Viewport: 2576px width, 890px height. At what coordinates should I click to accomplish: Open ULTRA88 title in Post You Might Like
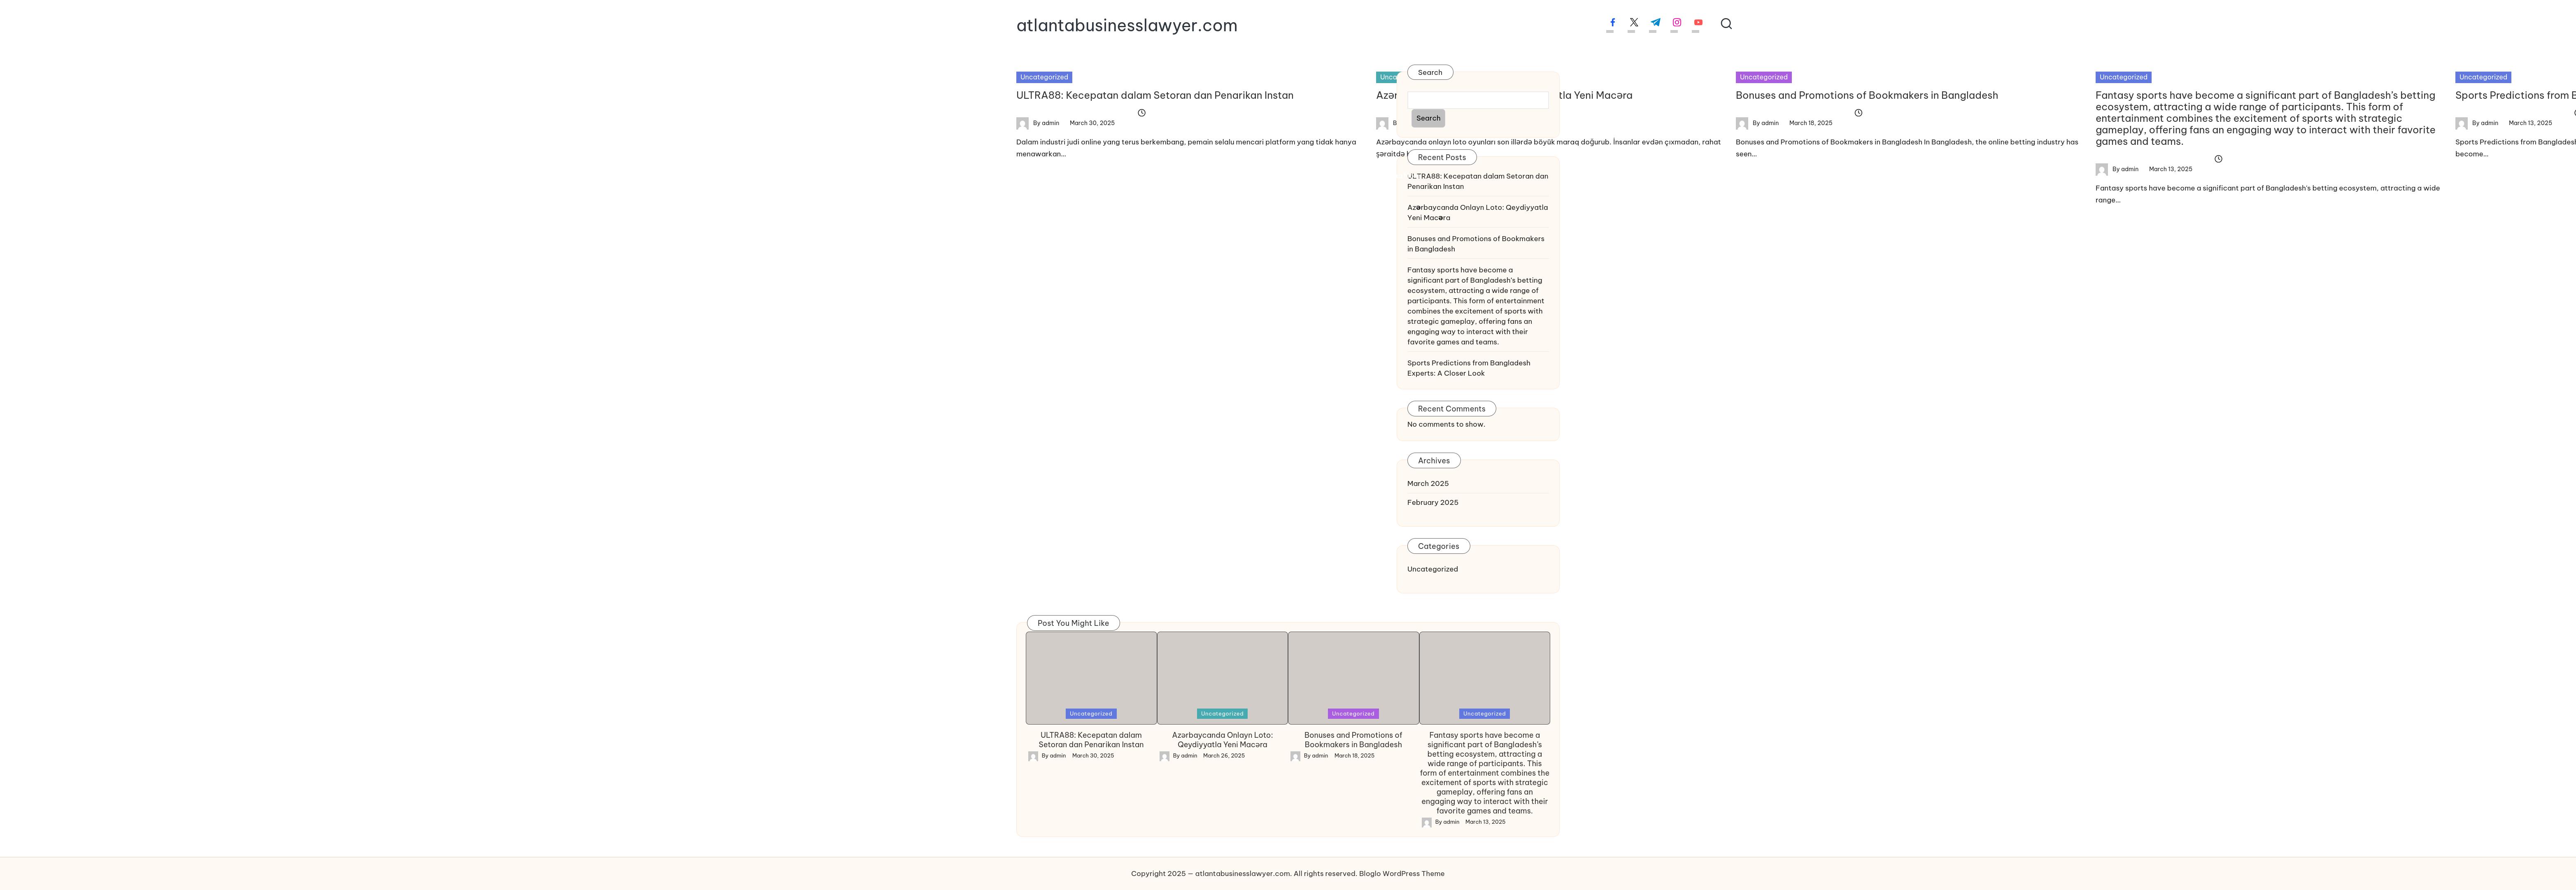pos(1091,740)
